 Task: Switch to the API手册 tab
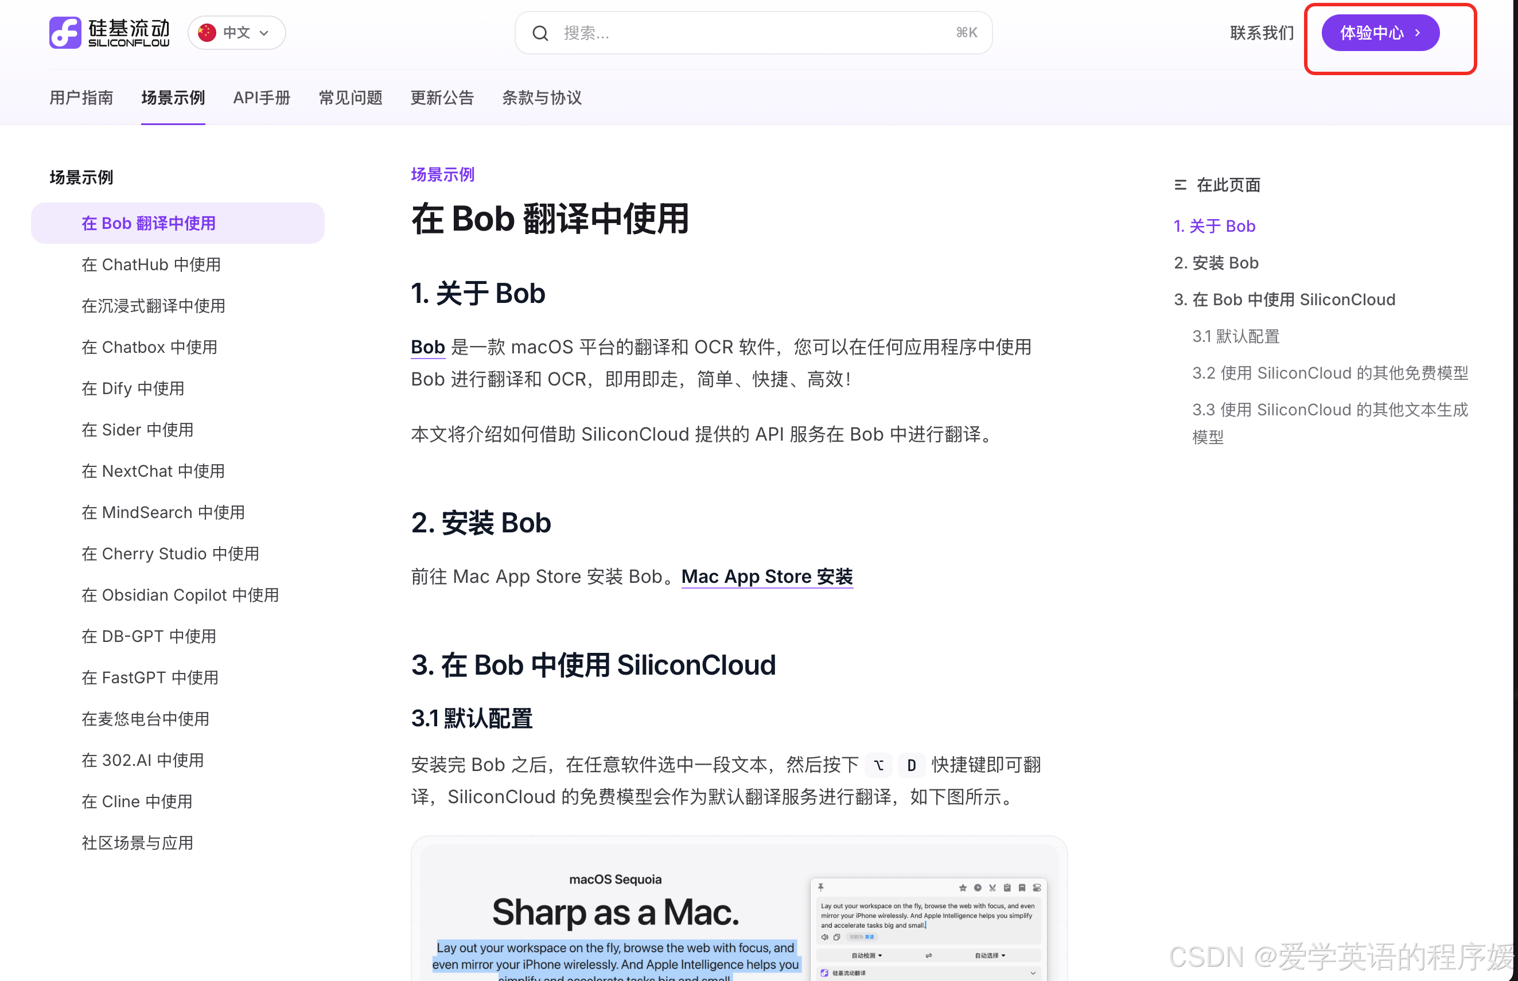click(x=262, y=98)
